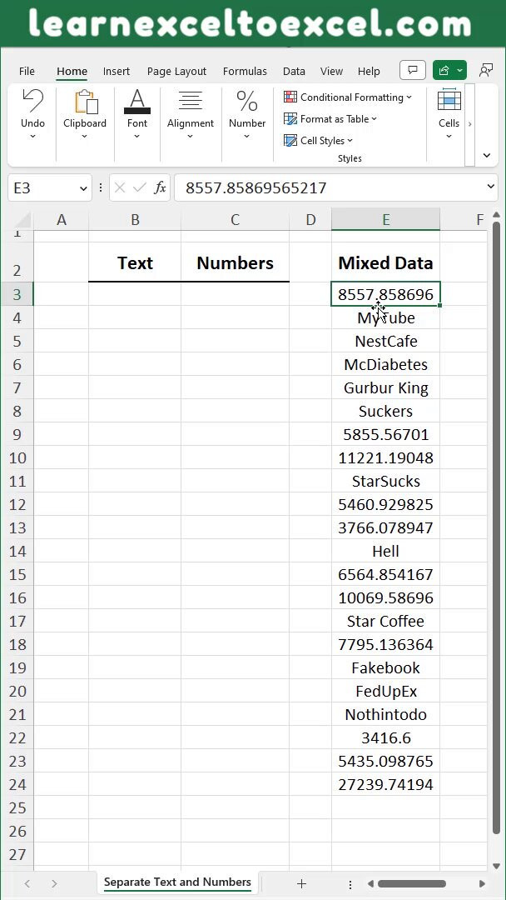Image resolution: width=506 pixels, height=900 pixels.
Task: Click the Cancel formula X icon
Action: (x=120, y=187)
